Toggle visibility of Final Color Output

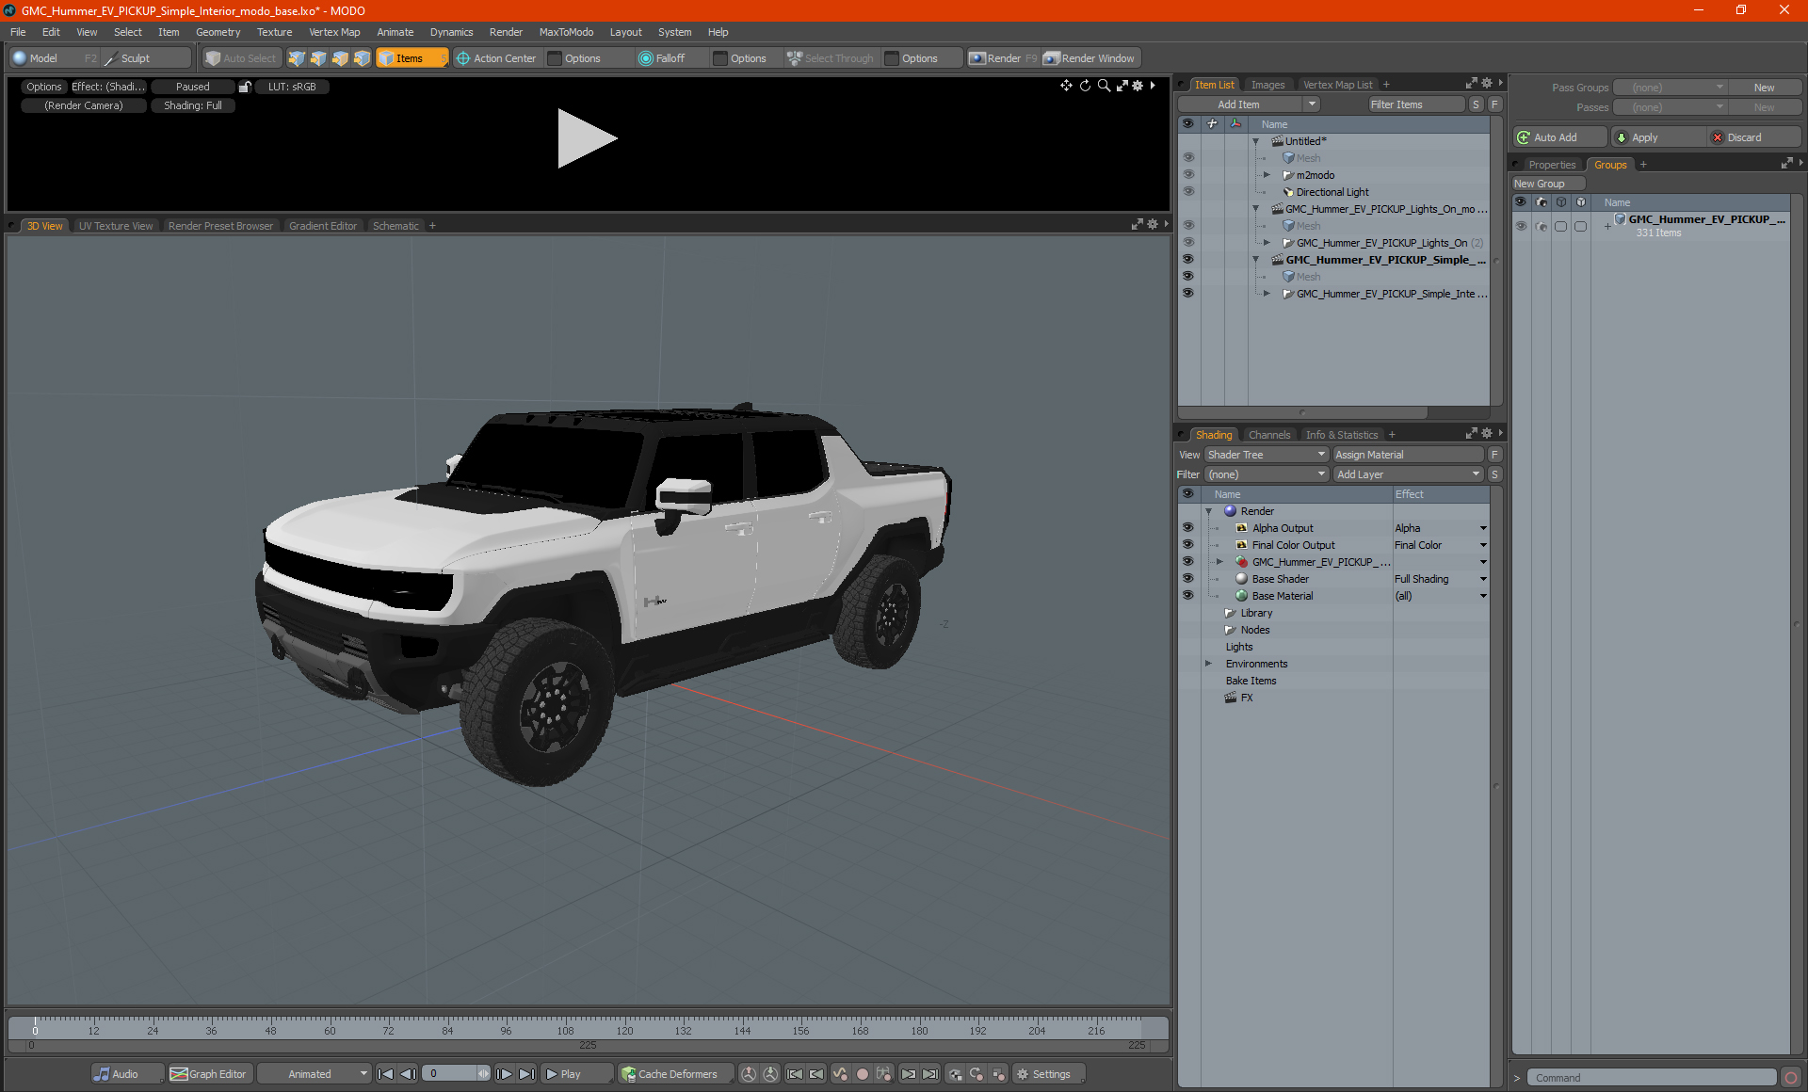tap(1188, 545)
